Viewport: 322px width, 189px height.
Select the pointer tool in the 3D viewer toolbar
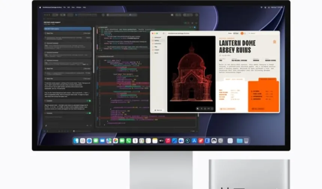[x=198, y=109]
